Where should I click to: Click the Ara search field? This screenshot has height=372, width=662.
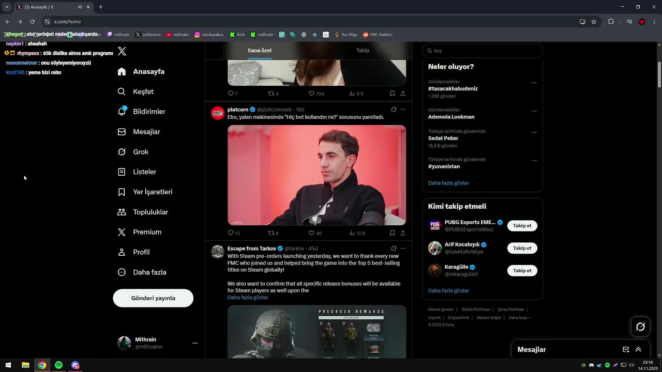(483, 51)
